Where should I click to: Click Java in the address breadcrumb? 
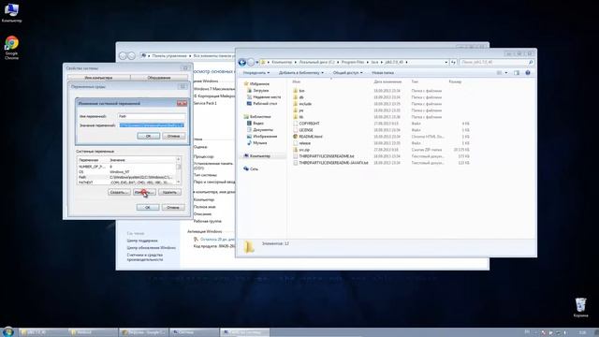pos(374,62)
